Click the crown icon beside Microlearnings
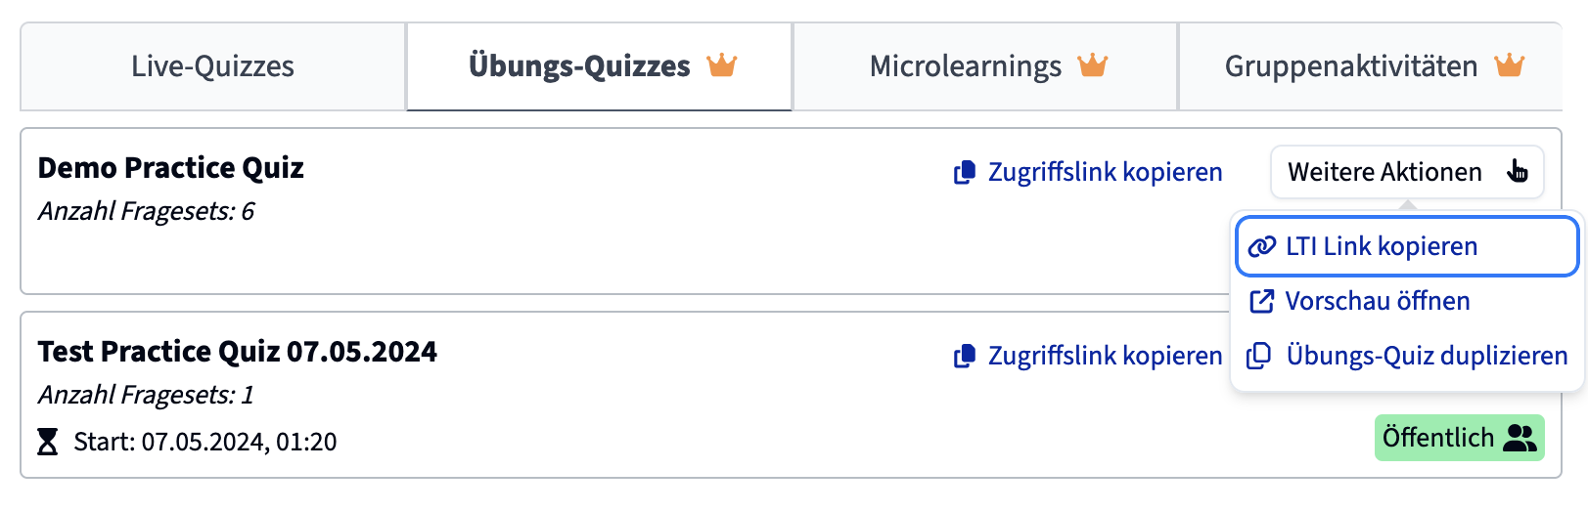Image resolution: width=1588 pixels, height=512 pixels. click(1092, 65)
